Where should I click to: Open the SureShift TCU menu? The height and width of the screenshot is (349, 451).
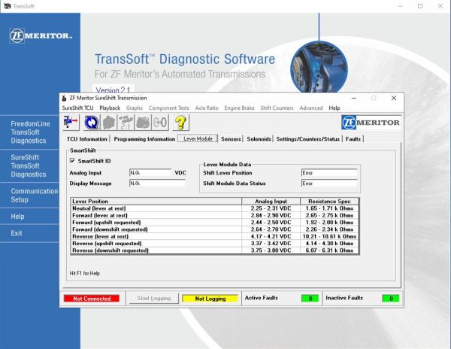pos(77,108)
